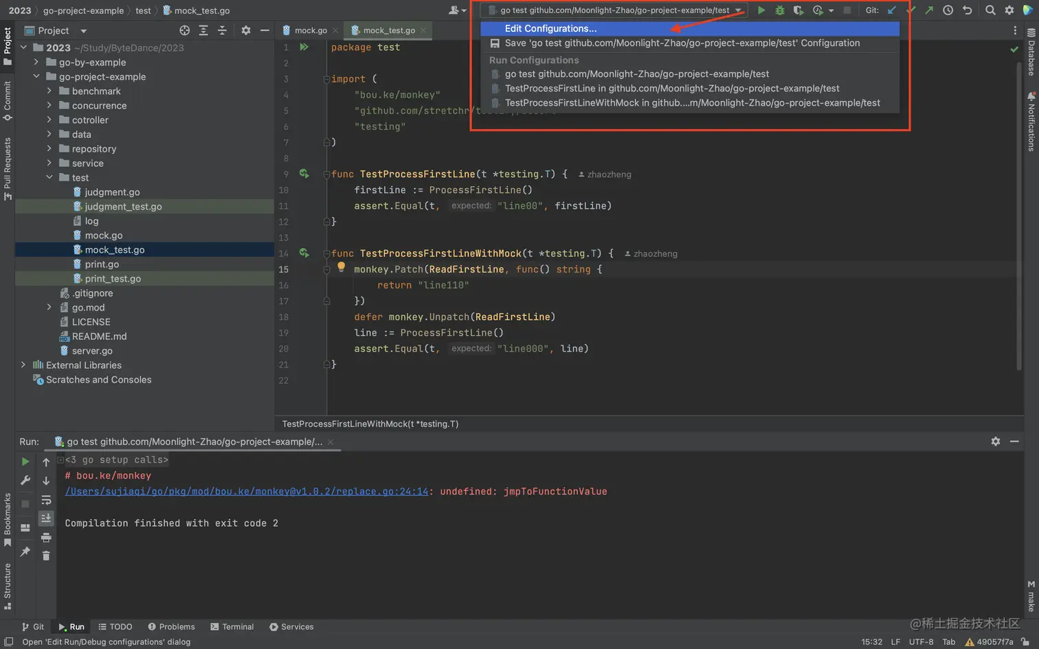The width and height of the screenshot is (1039, 649).
Task: Show Git history clock icon
Action: tap(948, 10)
